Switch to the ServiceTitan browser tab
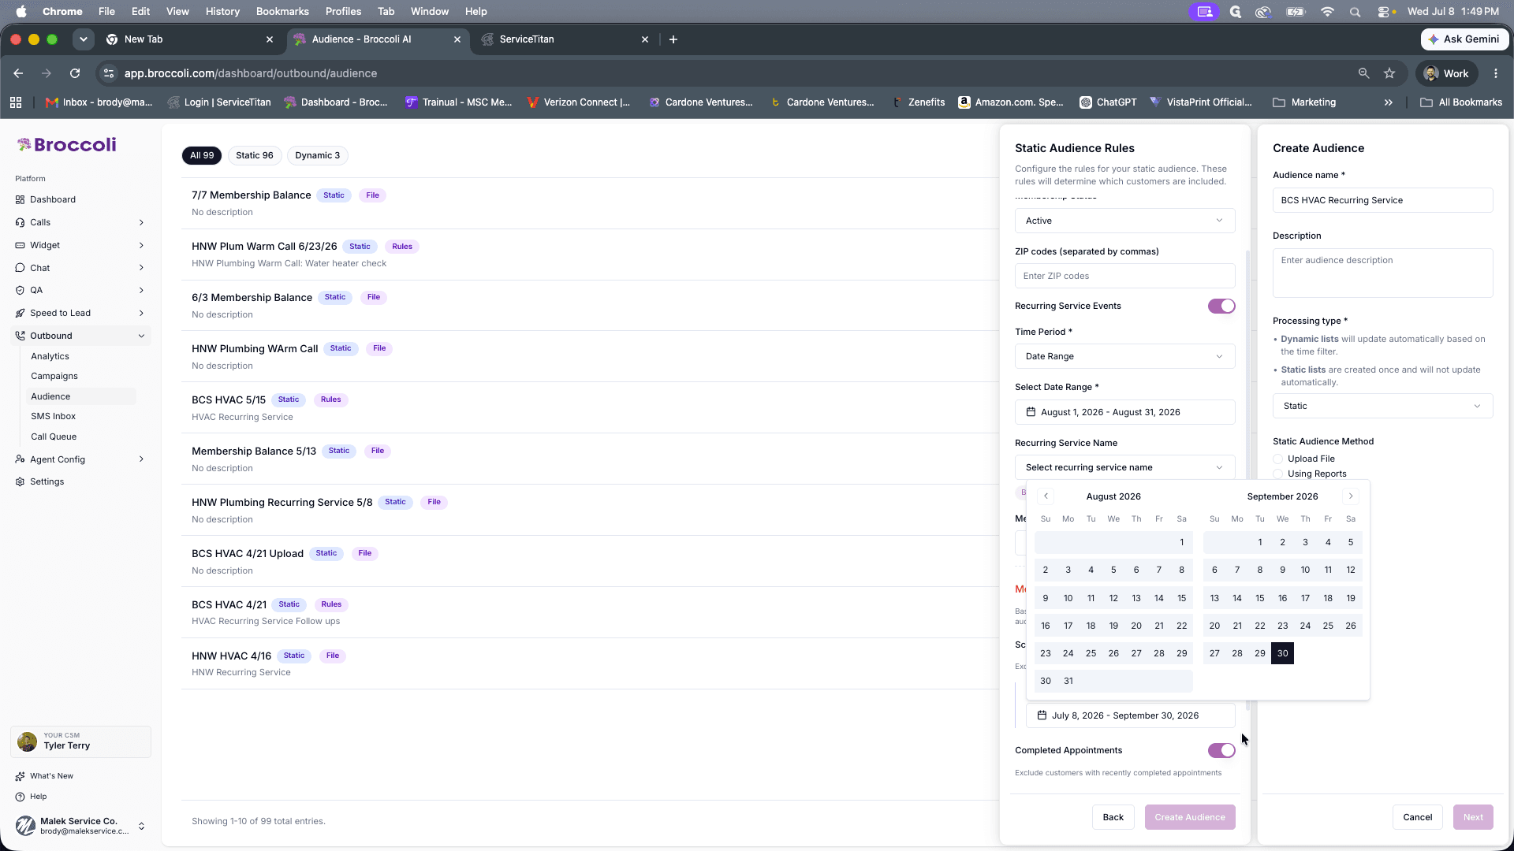The height and width of the screenshot is (851, 1514). click(x=563, y=39)
